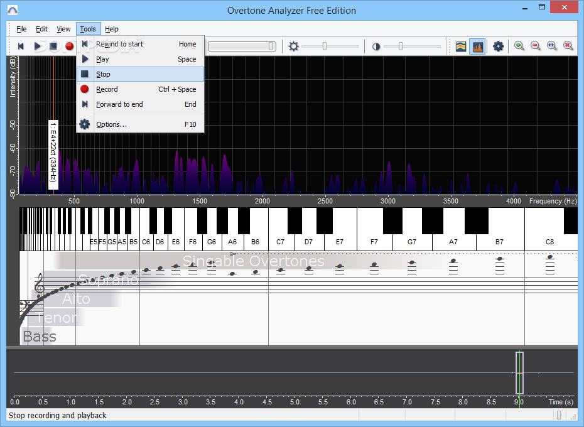Click the forward icon beside Forward to end

pos(85,104)
